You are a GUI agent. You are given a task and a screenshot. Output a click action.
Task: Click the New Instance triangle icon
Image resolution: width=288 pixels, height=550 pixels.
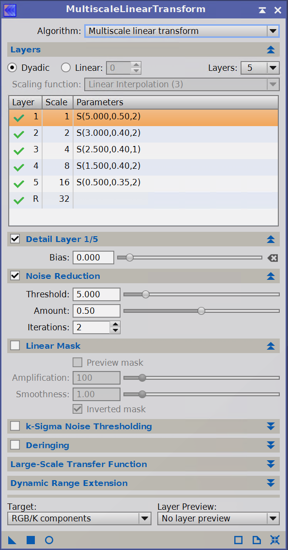pyautogui.click(x=12, y=540)
